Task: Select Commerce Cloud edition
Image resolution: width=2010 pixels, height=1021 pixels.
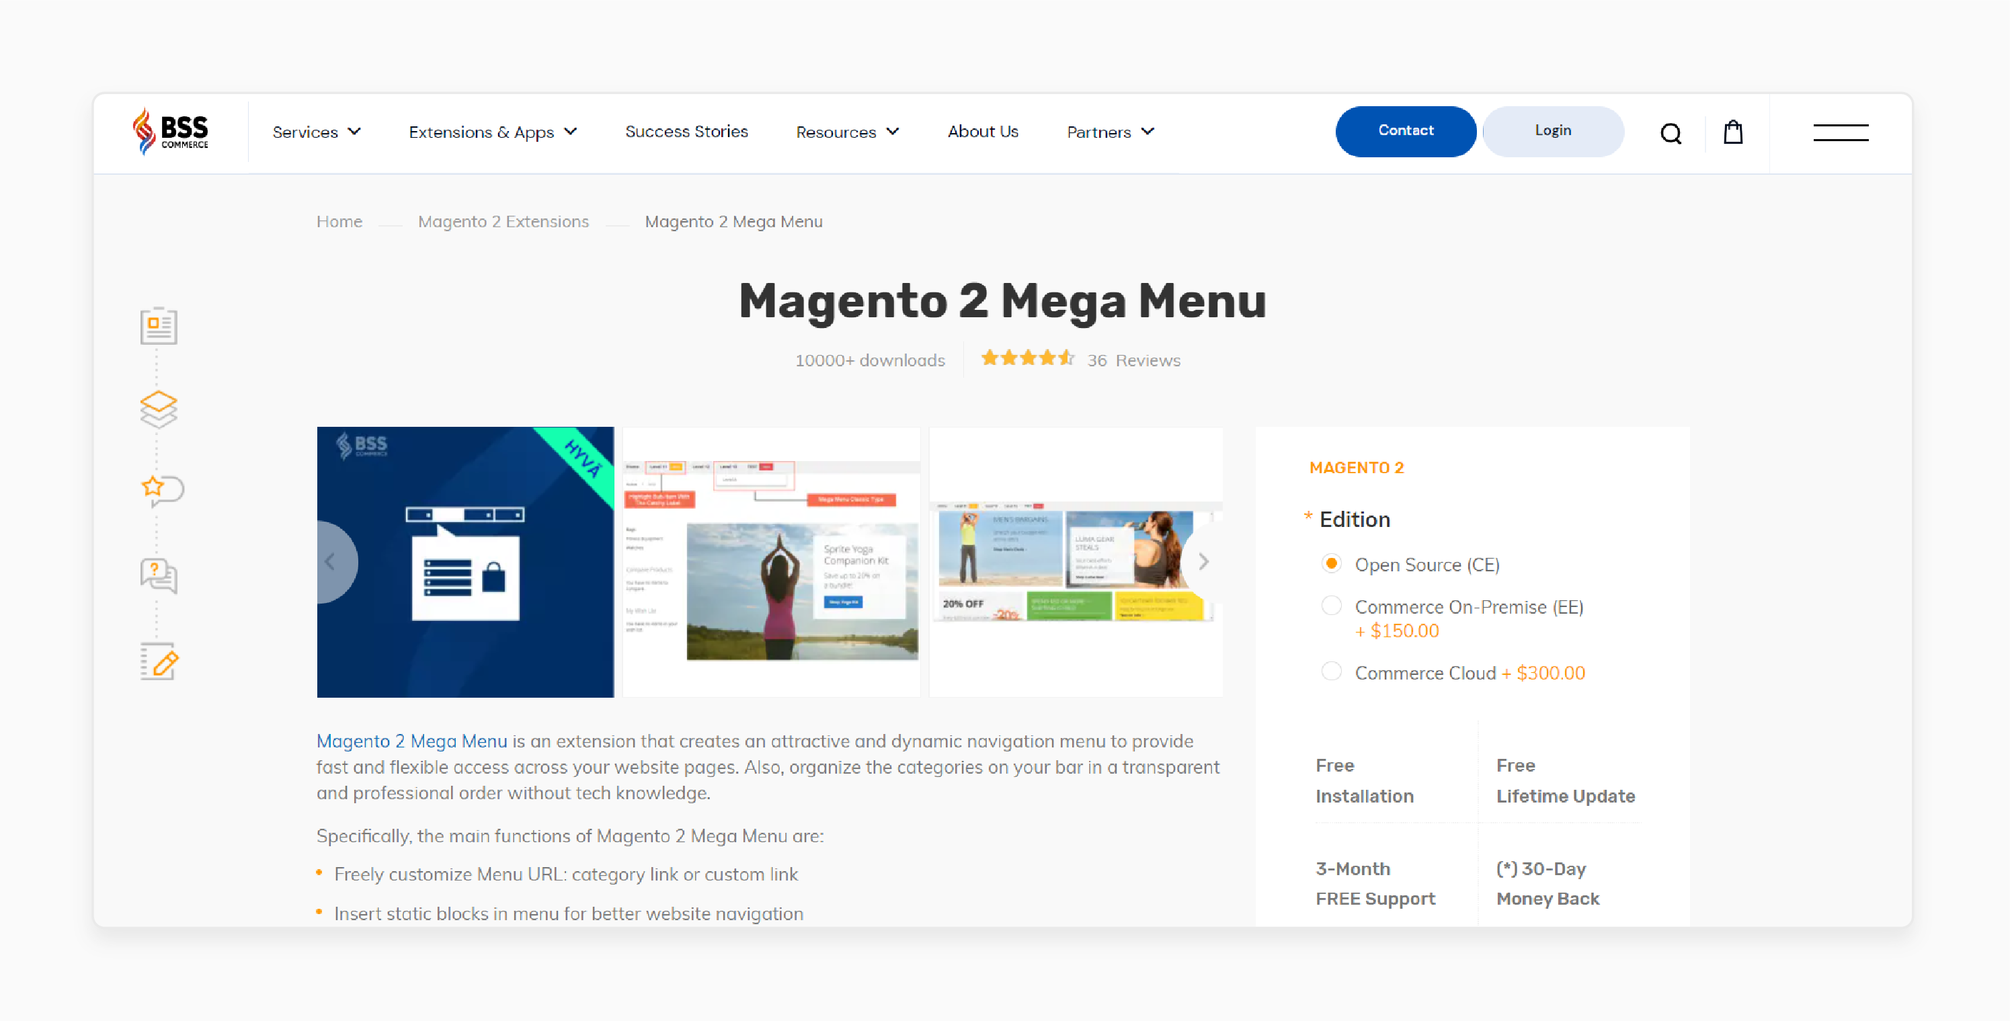Action: [x=1330, y=672]
